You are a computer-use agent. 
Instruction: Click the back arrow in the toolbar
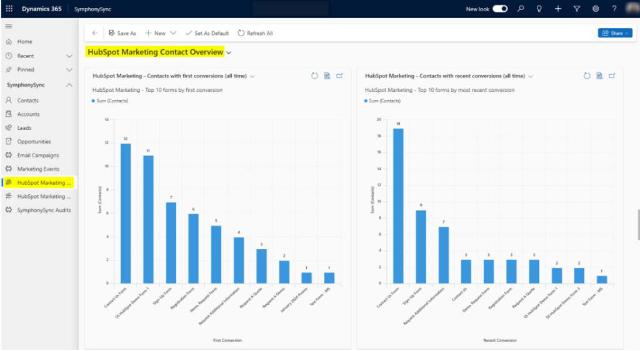(95, 33)
